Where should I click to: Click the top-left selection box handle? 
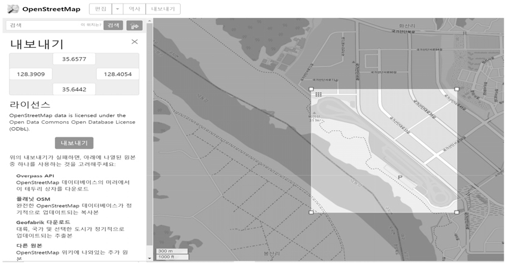tap(311, 89)
